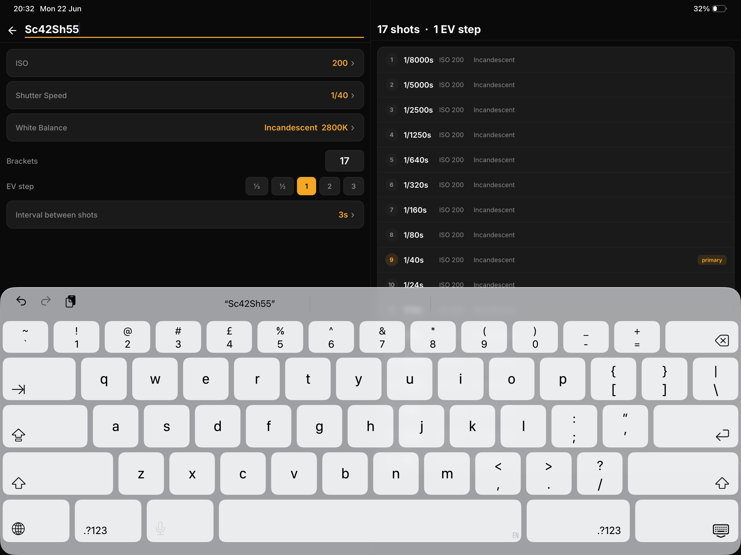This screenshot has width=741, height=555.
Task: Tap the Brackets 17 number field
Action: click(344, 161)
